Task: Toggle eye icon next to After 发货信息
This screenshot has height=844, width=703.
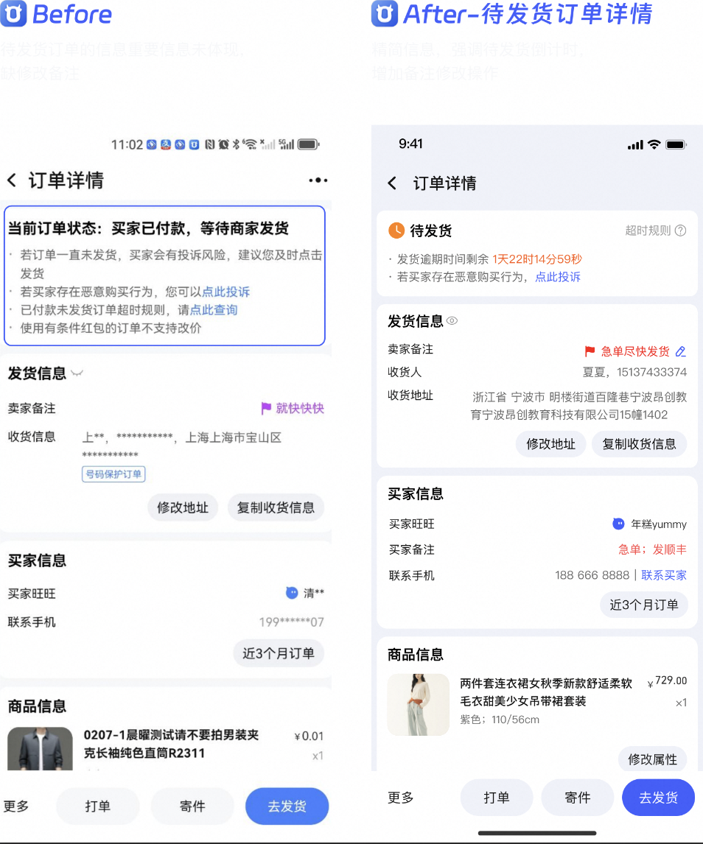Action: coord(452,321)
